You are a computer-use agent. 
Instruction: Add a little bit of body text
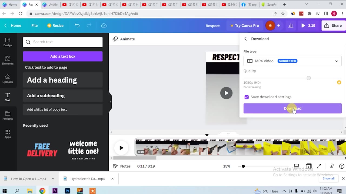coord(63,109)
